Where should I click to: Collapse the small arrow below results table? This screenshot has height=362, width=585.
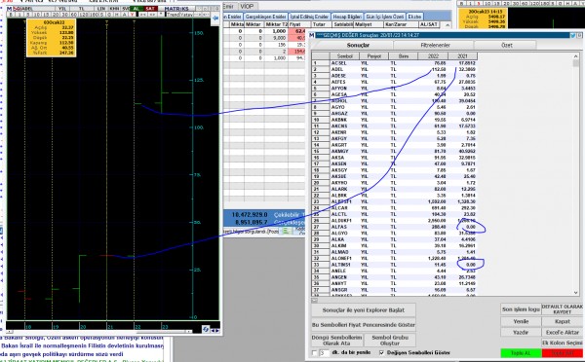[x=315, y=301]
